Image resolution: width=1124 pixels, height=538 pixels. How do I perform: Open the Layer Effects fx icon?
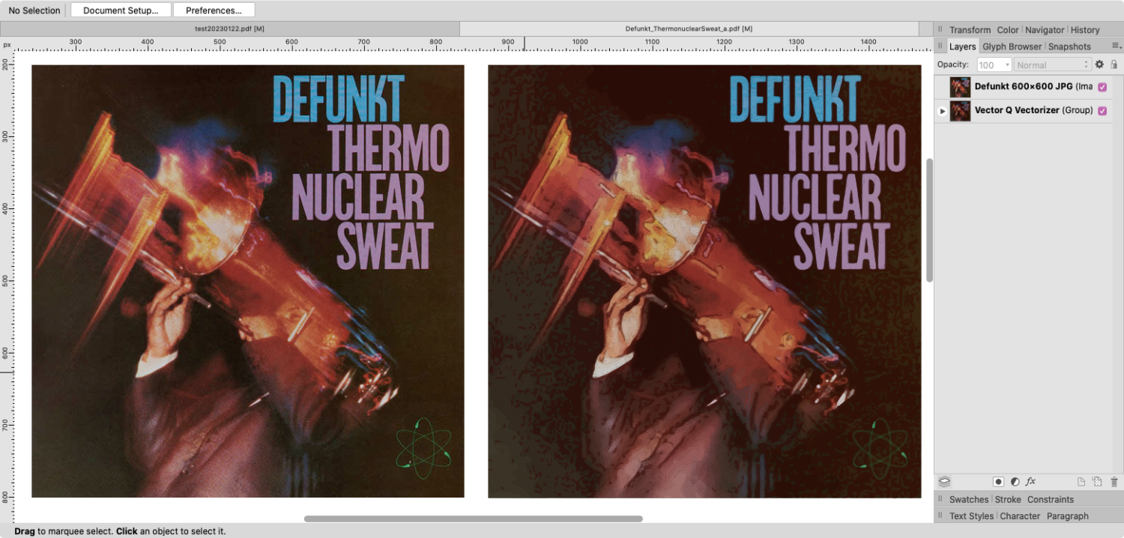click(x=1030, y=482)
